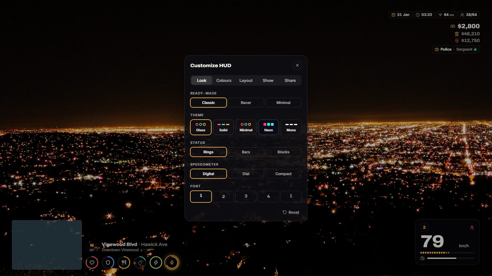Pick the Neon theme swatch
Image resolution: width=492 pixels, height=276 pixels.
pos(269,127)
